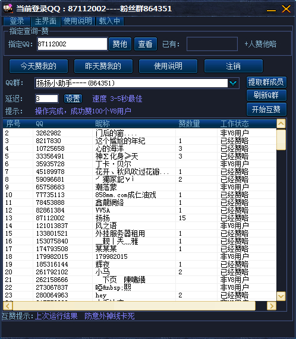This screenshot has width=296, height=339.
Task: Select the row with QQ 153075840
Action: [140, 241]
